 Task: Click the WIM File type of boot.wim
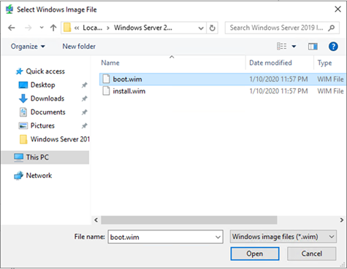click(x=331, y=79)
